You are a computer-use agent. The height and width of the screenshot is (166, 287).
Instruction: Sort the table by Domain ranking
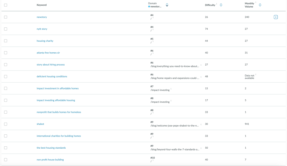tap(167, 5)
